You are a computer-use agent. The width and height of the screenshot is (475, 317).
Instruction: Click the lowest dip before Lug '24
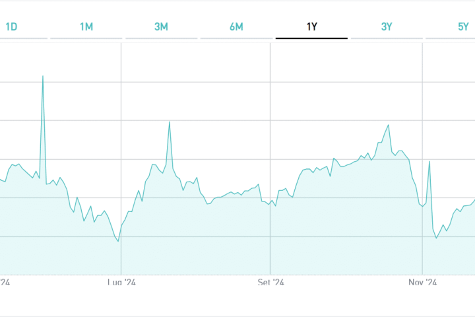pyautogui.click(x=118, y=241)
